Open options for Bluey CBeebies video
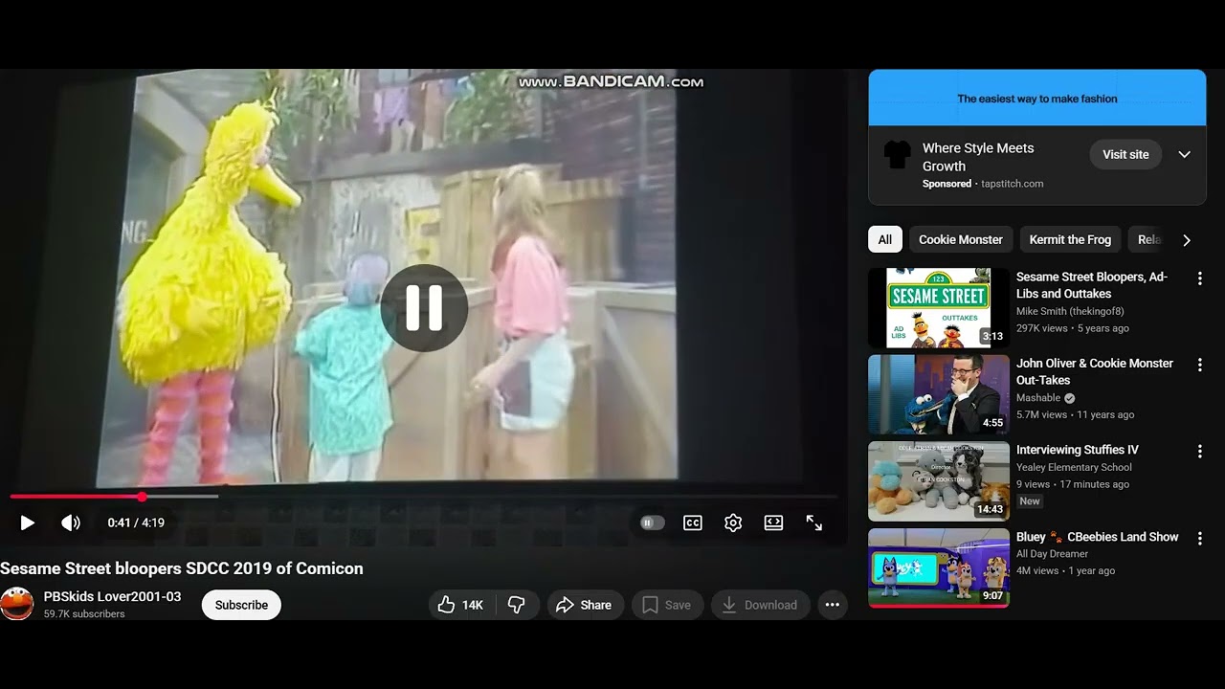 point(1199,538)
